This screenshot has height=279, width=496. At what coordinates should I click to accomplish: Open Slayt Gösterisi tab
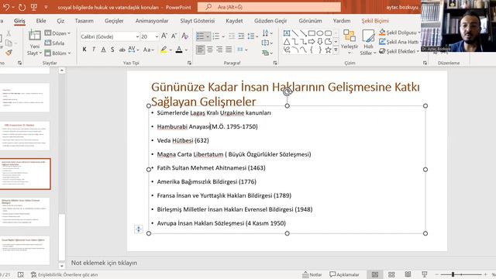[198, 21]
